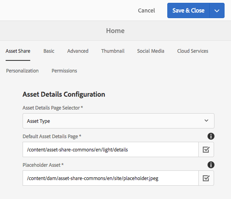The width and height of the screenshot is (231, 199).
Task: Select the Thumbnail tab
Action: [x=113, y=51]
